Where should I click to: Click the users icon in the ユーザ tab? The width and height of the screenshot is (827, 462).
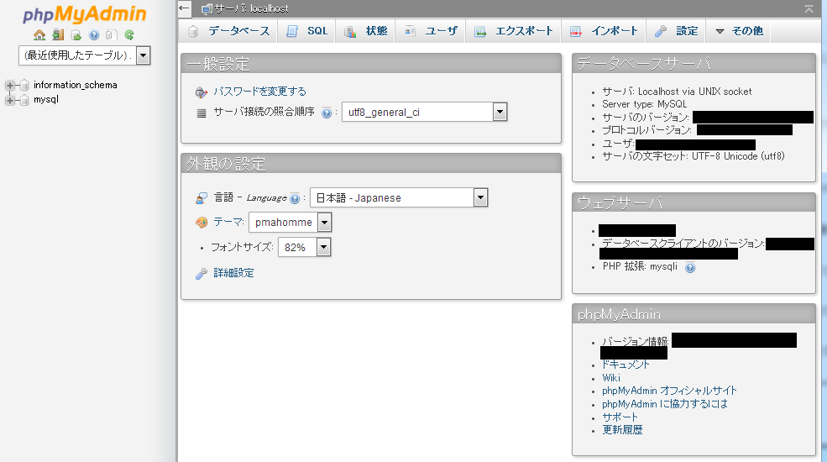410,32
